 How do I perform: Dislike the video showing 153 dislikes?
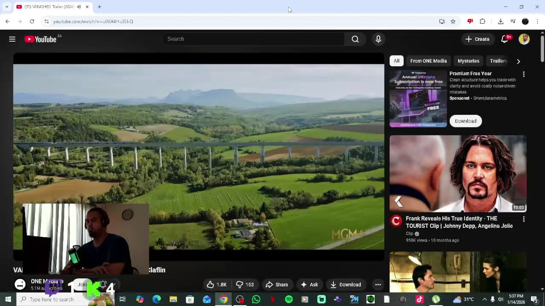pos(245,285)
